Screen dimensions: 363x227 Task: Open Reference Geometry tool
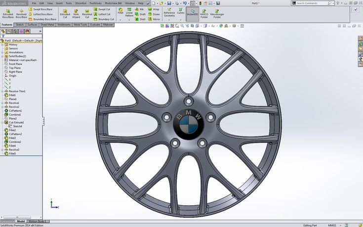pyautogui.click(x=169, y=12)
